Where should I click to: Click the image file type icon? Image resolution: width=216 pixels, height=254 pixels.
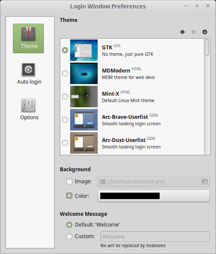coord(103,181)
